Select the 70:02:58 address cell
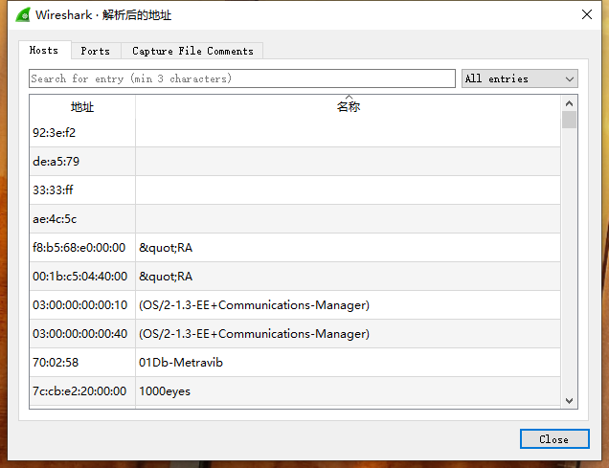Screen dimensions: 609x468 [x=82, y=363]
